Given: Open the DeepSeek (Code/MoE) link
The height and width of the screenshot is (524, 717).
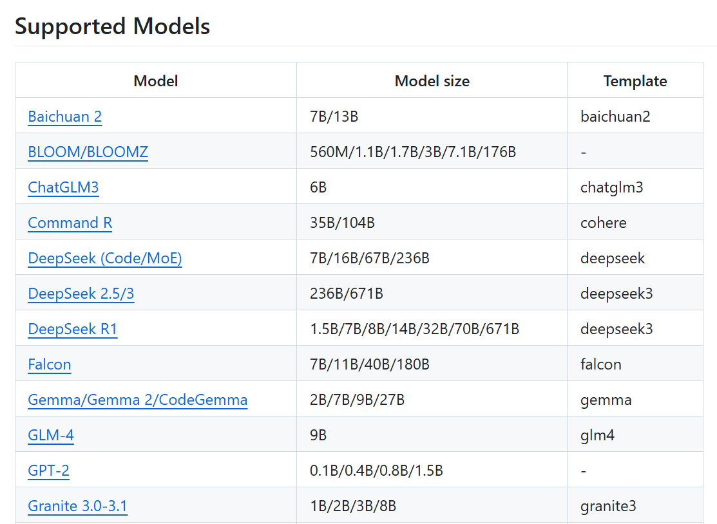Looking at the screenshot, I should click(x=104, y=258).
